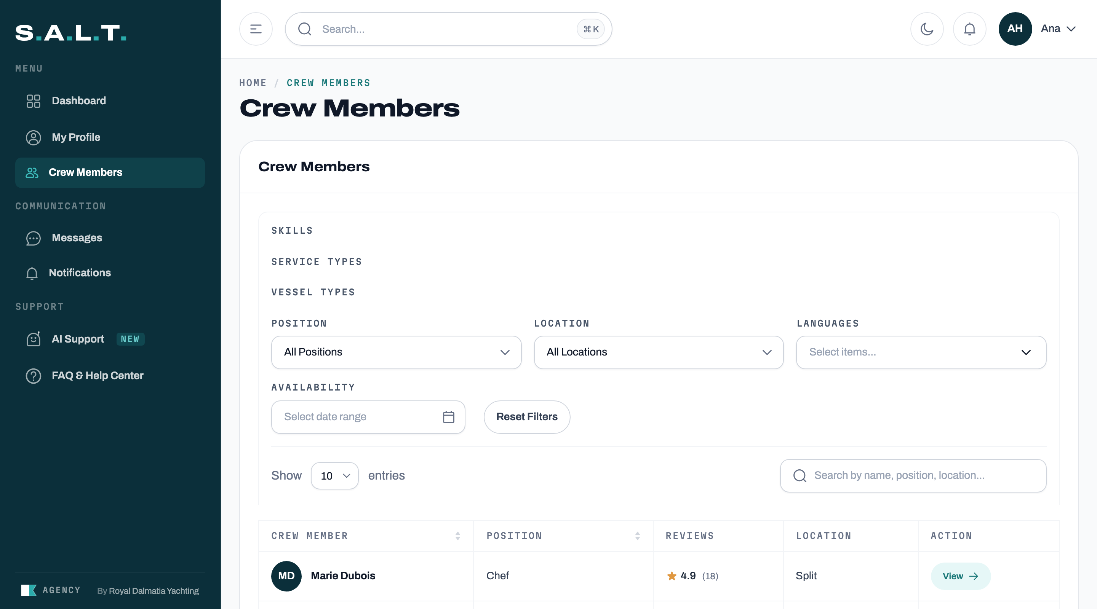The width and height of the screenshot is (1097, 609).
Task: Click the Marie Dubois name
Action: (x=343, y=576)
